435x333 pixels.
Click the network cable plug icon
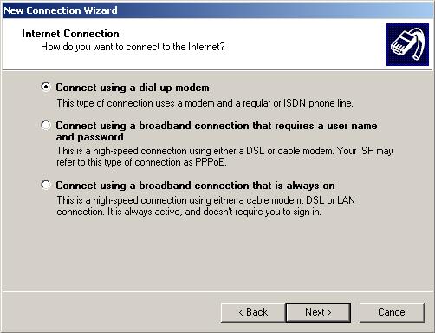click(x=407, y=44)
